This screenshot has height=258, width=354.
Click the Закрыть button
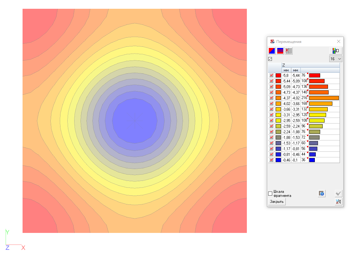coord(277,202)
